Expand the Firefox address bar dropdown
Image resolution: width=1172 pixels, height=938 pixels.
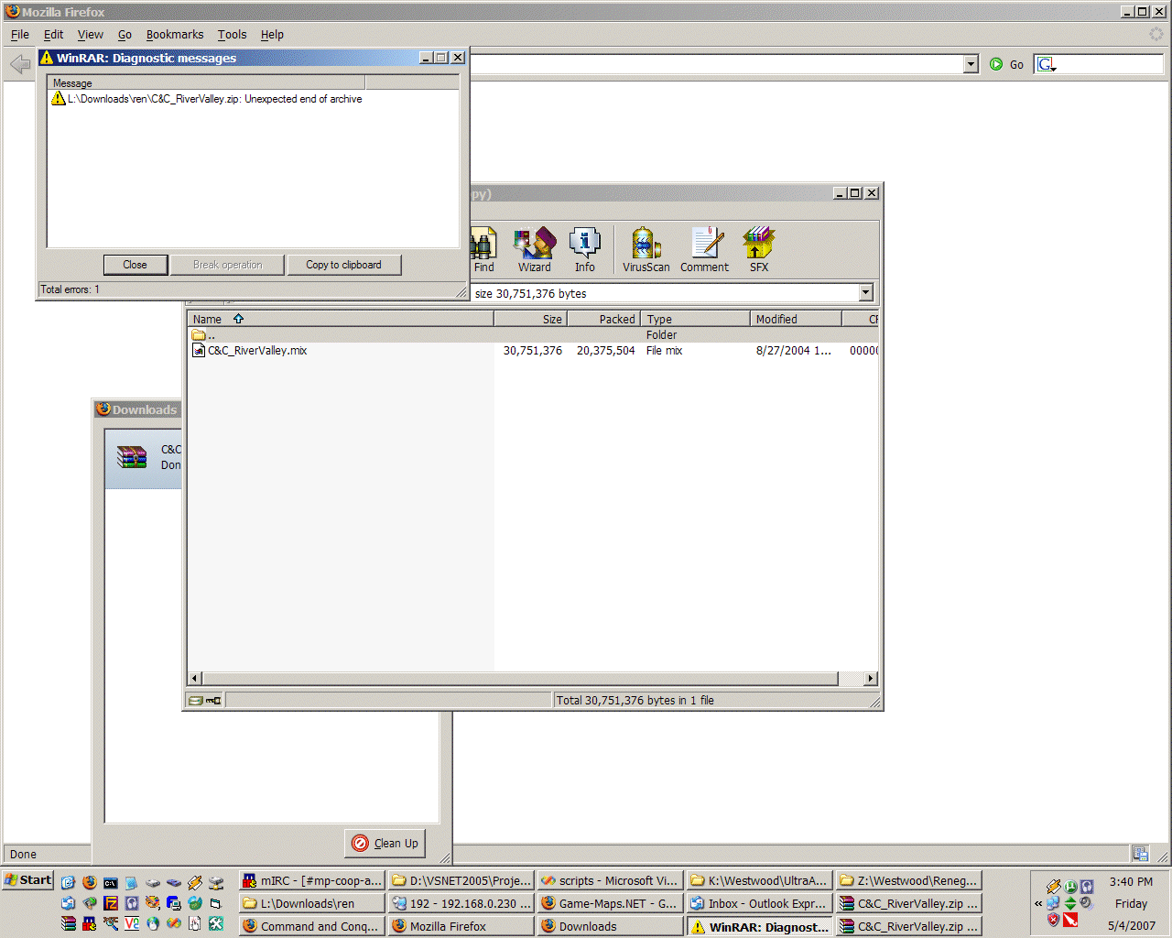pos(971,64)
